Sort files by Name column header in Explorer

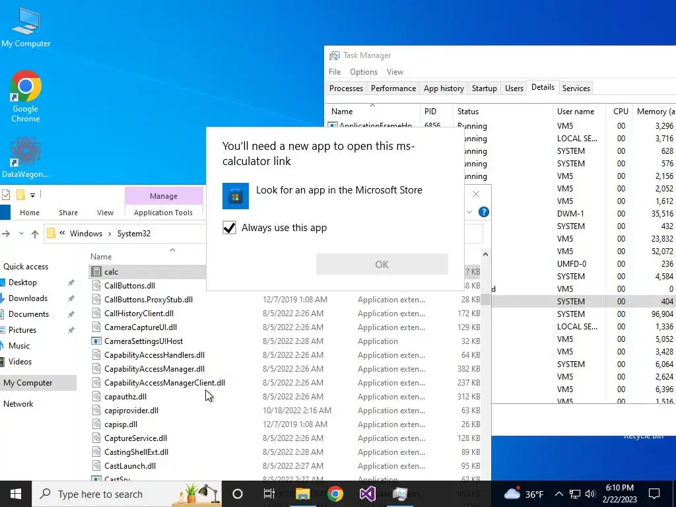click(x=101, y=257)
